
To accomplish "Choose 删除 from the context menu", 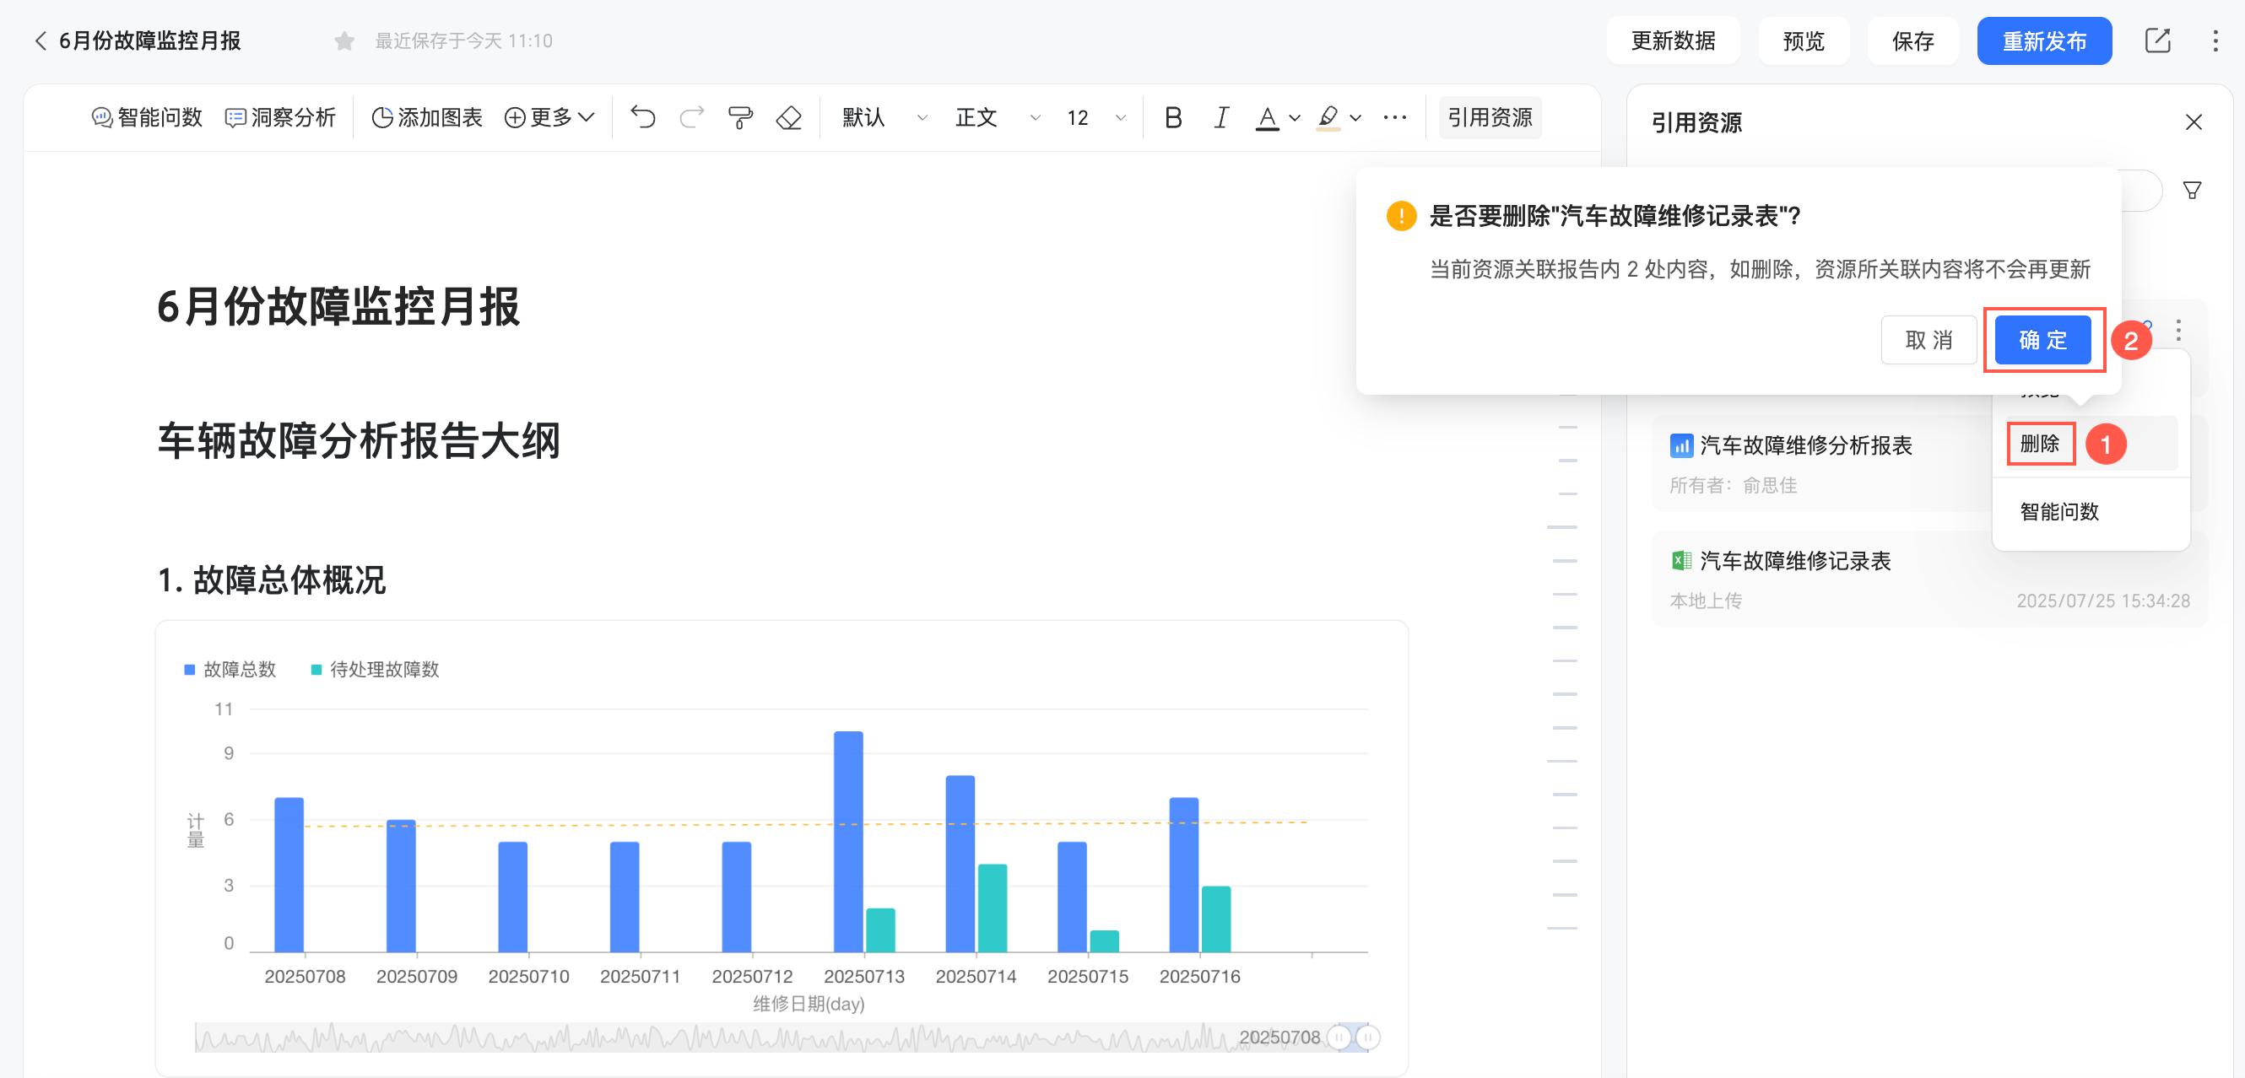I will (2039, 444).
